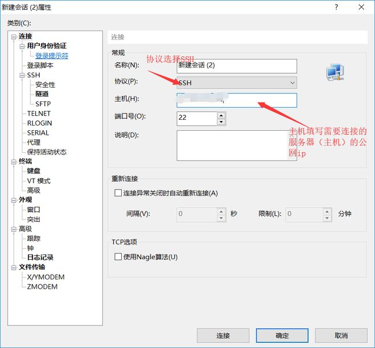This screenshot has width=375, height=348.
Task: Select 隧道 under SSH
Action: point(42,94)
